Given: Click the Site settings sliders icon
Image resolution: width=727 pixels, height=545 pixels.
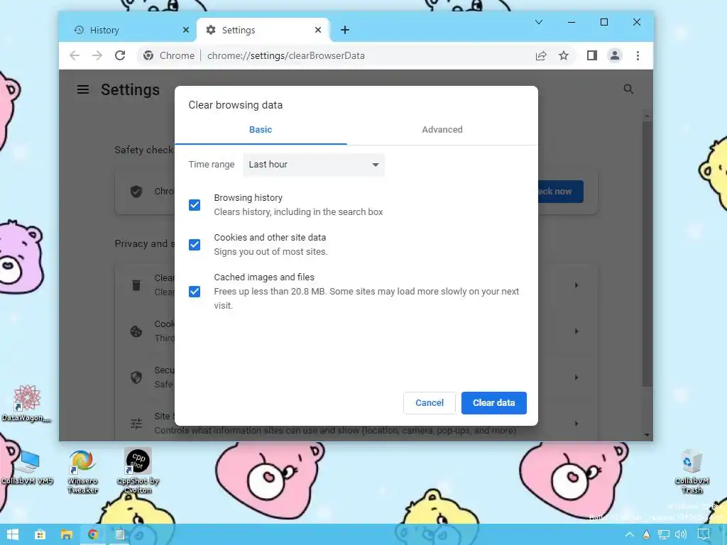Looking at the screenshot, I should (x=136, y=423).
